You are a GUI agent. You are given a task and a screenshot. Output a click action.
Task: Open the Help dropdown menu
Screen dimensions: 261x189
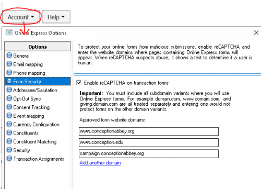pyautogui.click(x=56, y=17)
